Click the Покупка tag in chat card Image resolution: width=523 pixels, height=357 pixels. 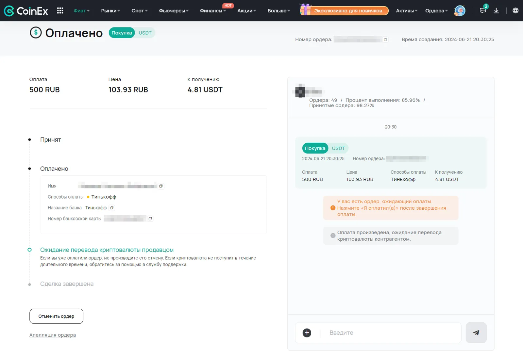pos(315,148)
